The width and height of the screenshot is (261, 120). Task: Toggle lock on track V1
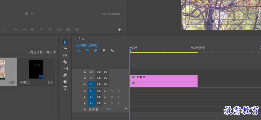(85, 84)
